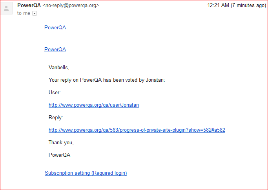
Task: Open the progress-of-private-site-plugin reply URL
Action: (137, 130)
